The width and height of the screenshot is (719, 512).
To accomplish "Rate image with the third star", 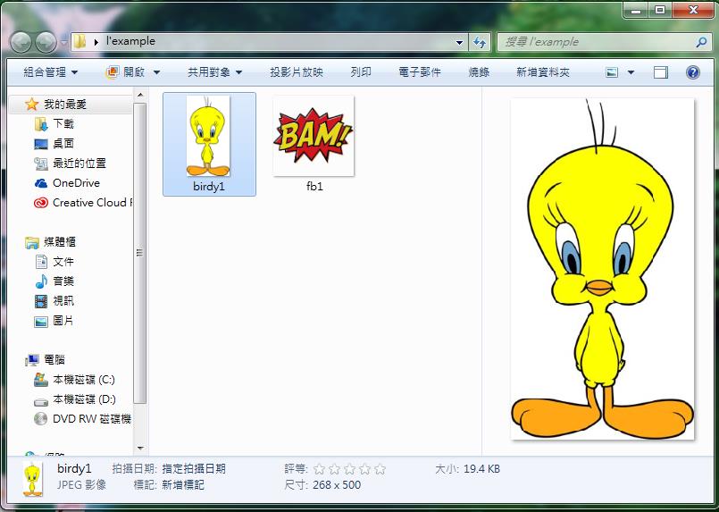I will click(x=349, y=469).
